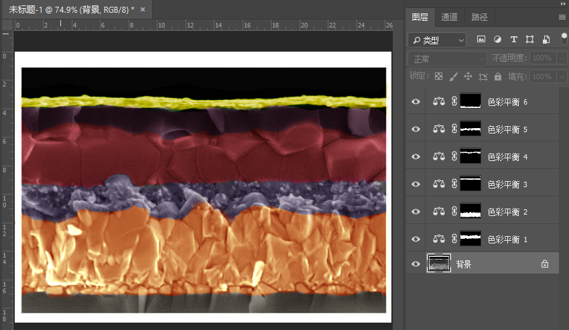This screenshot has width=569, height=330.
Task: Expand the 不透明度 opacity dropdown arrow
Action: [x=561, y=58]
